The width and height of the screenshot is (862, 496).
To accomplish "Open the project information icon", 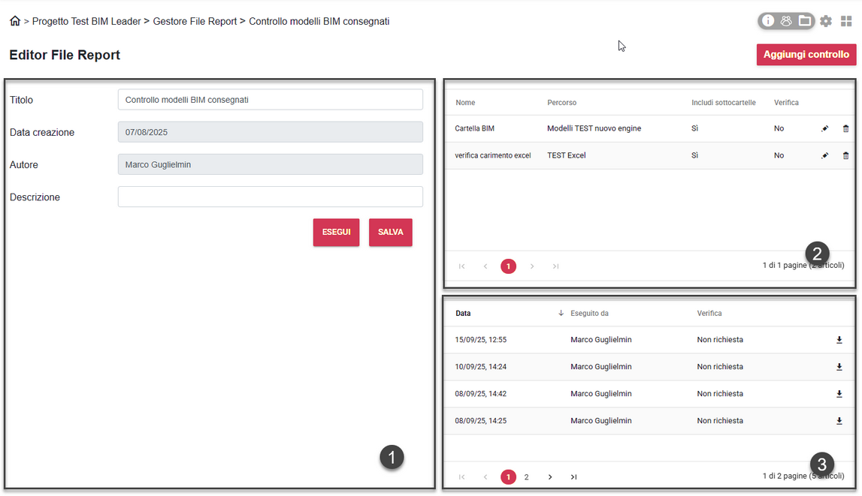I will (767, 21).
